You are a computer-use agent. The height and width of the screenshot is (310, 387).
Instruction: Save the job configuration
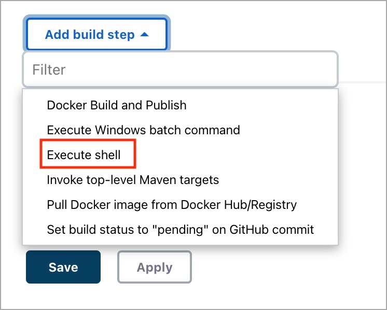(x=63, y=267)
